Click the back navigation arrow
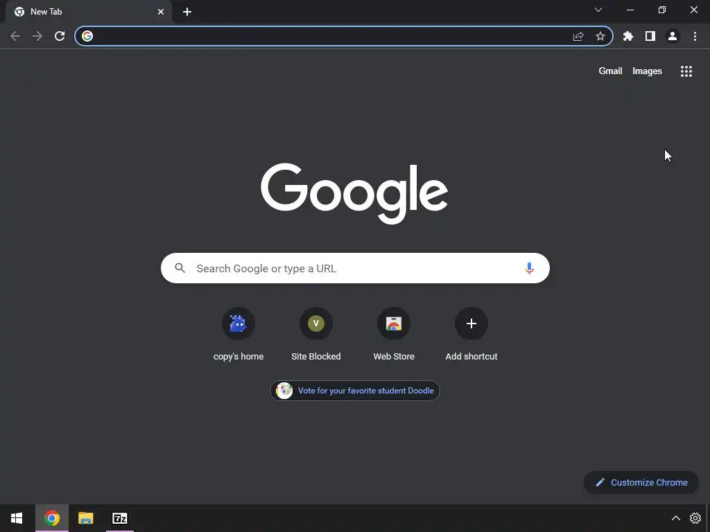Screen dimensions: 710x532 point(15,36)
